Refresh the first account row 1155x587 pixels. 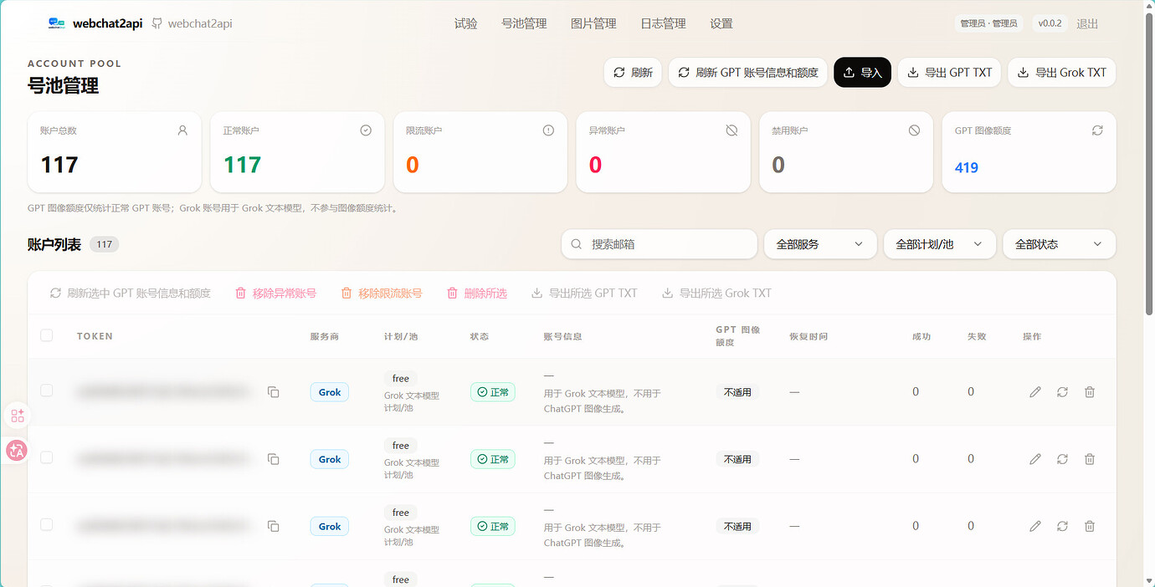point(1062,392)
